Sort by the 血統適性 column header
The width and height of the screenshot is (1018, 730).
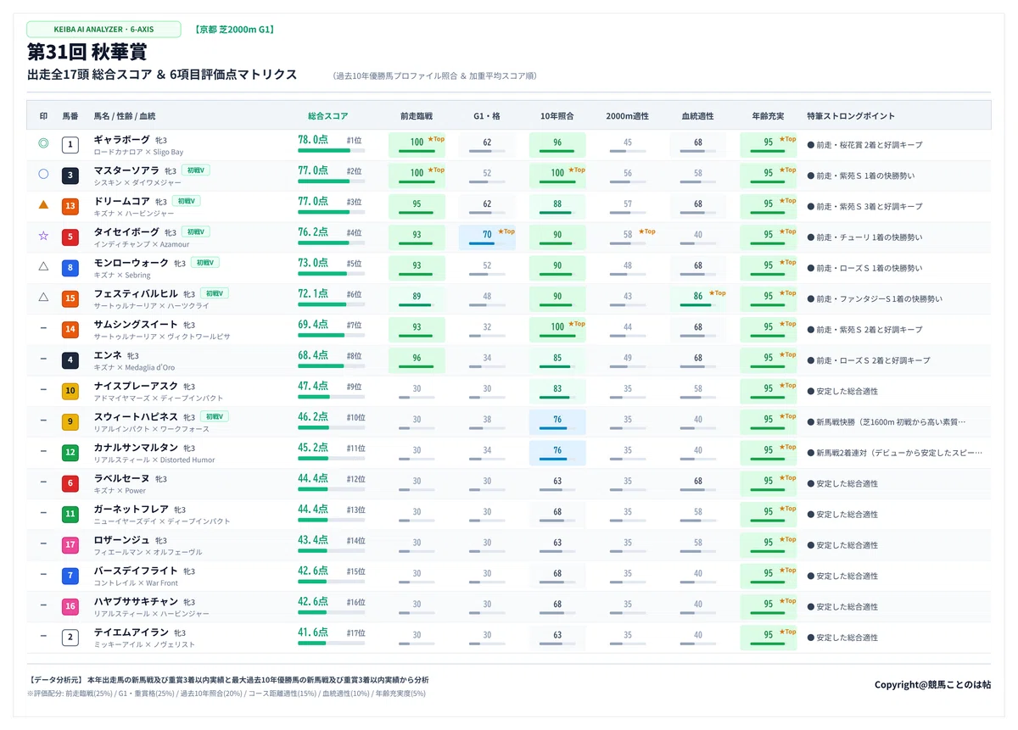[698, 116]
